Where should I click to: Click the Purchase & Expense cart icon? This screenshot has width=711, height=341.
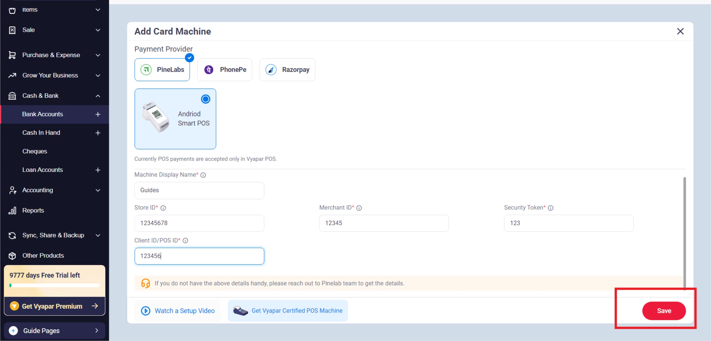(12, 55)
